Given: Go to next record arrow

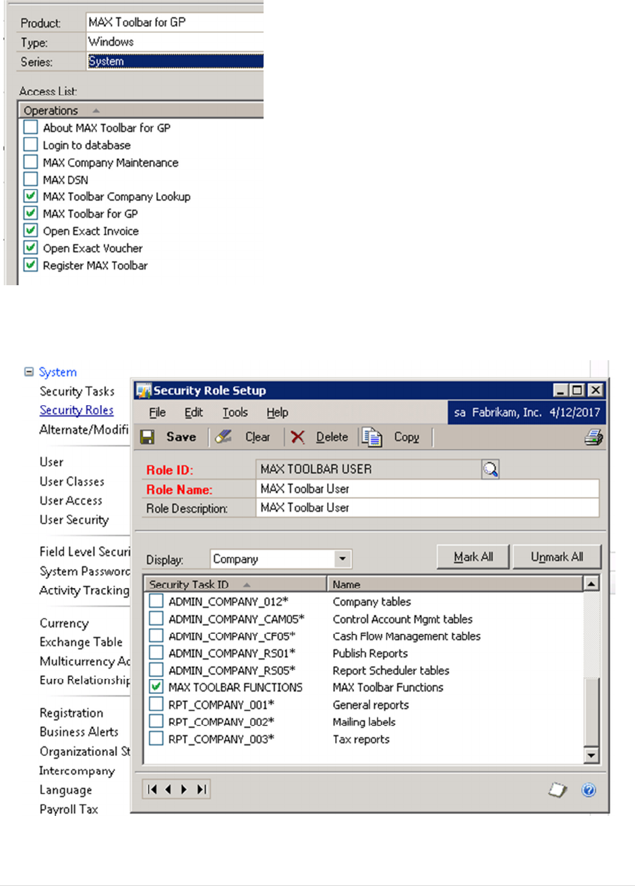Looking at the screenshot, I should tap(184, 790).
